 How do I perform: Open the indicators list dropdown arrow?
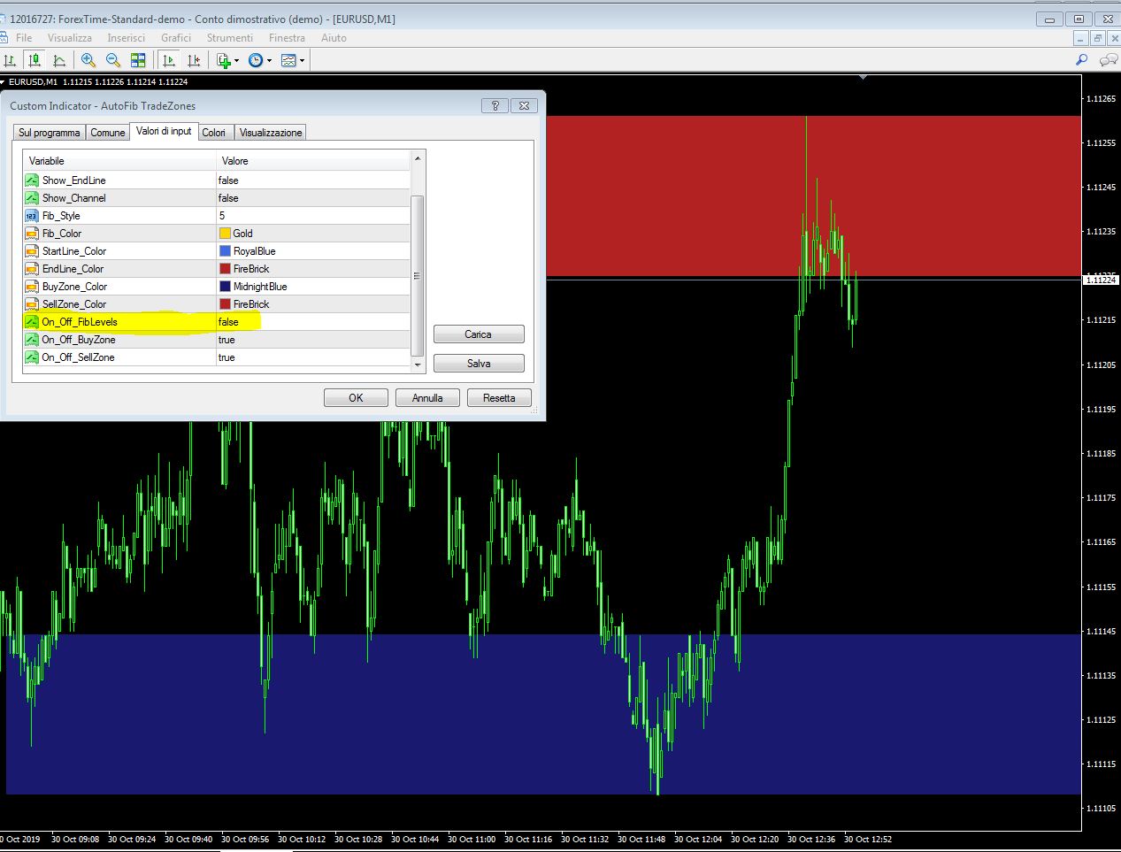pyautogui.click(x=237, y=61)
